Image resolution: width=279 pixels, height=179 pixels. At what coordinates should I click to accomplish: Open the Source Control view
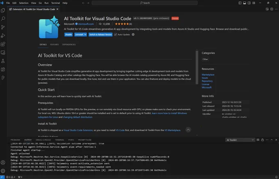pyautogui.click(x=3, y=27)
